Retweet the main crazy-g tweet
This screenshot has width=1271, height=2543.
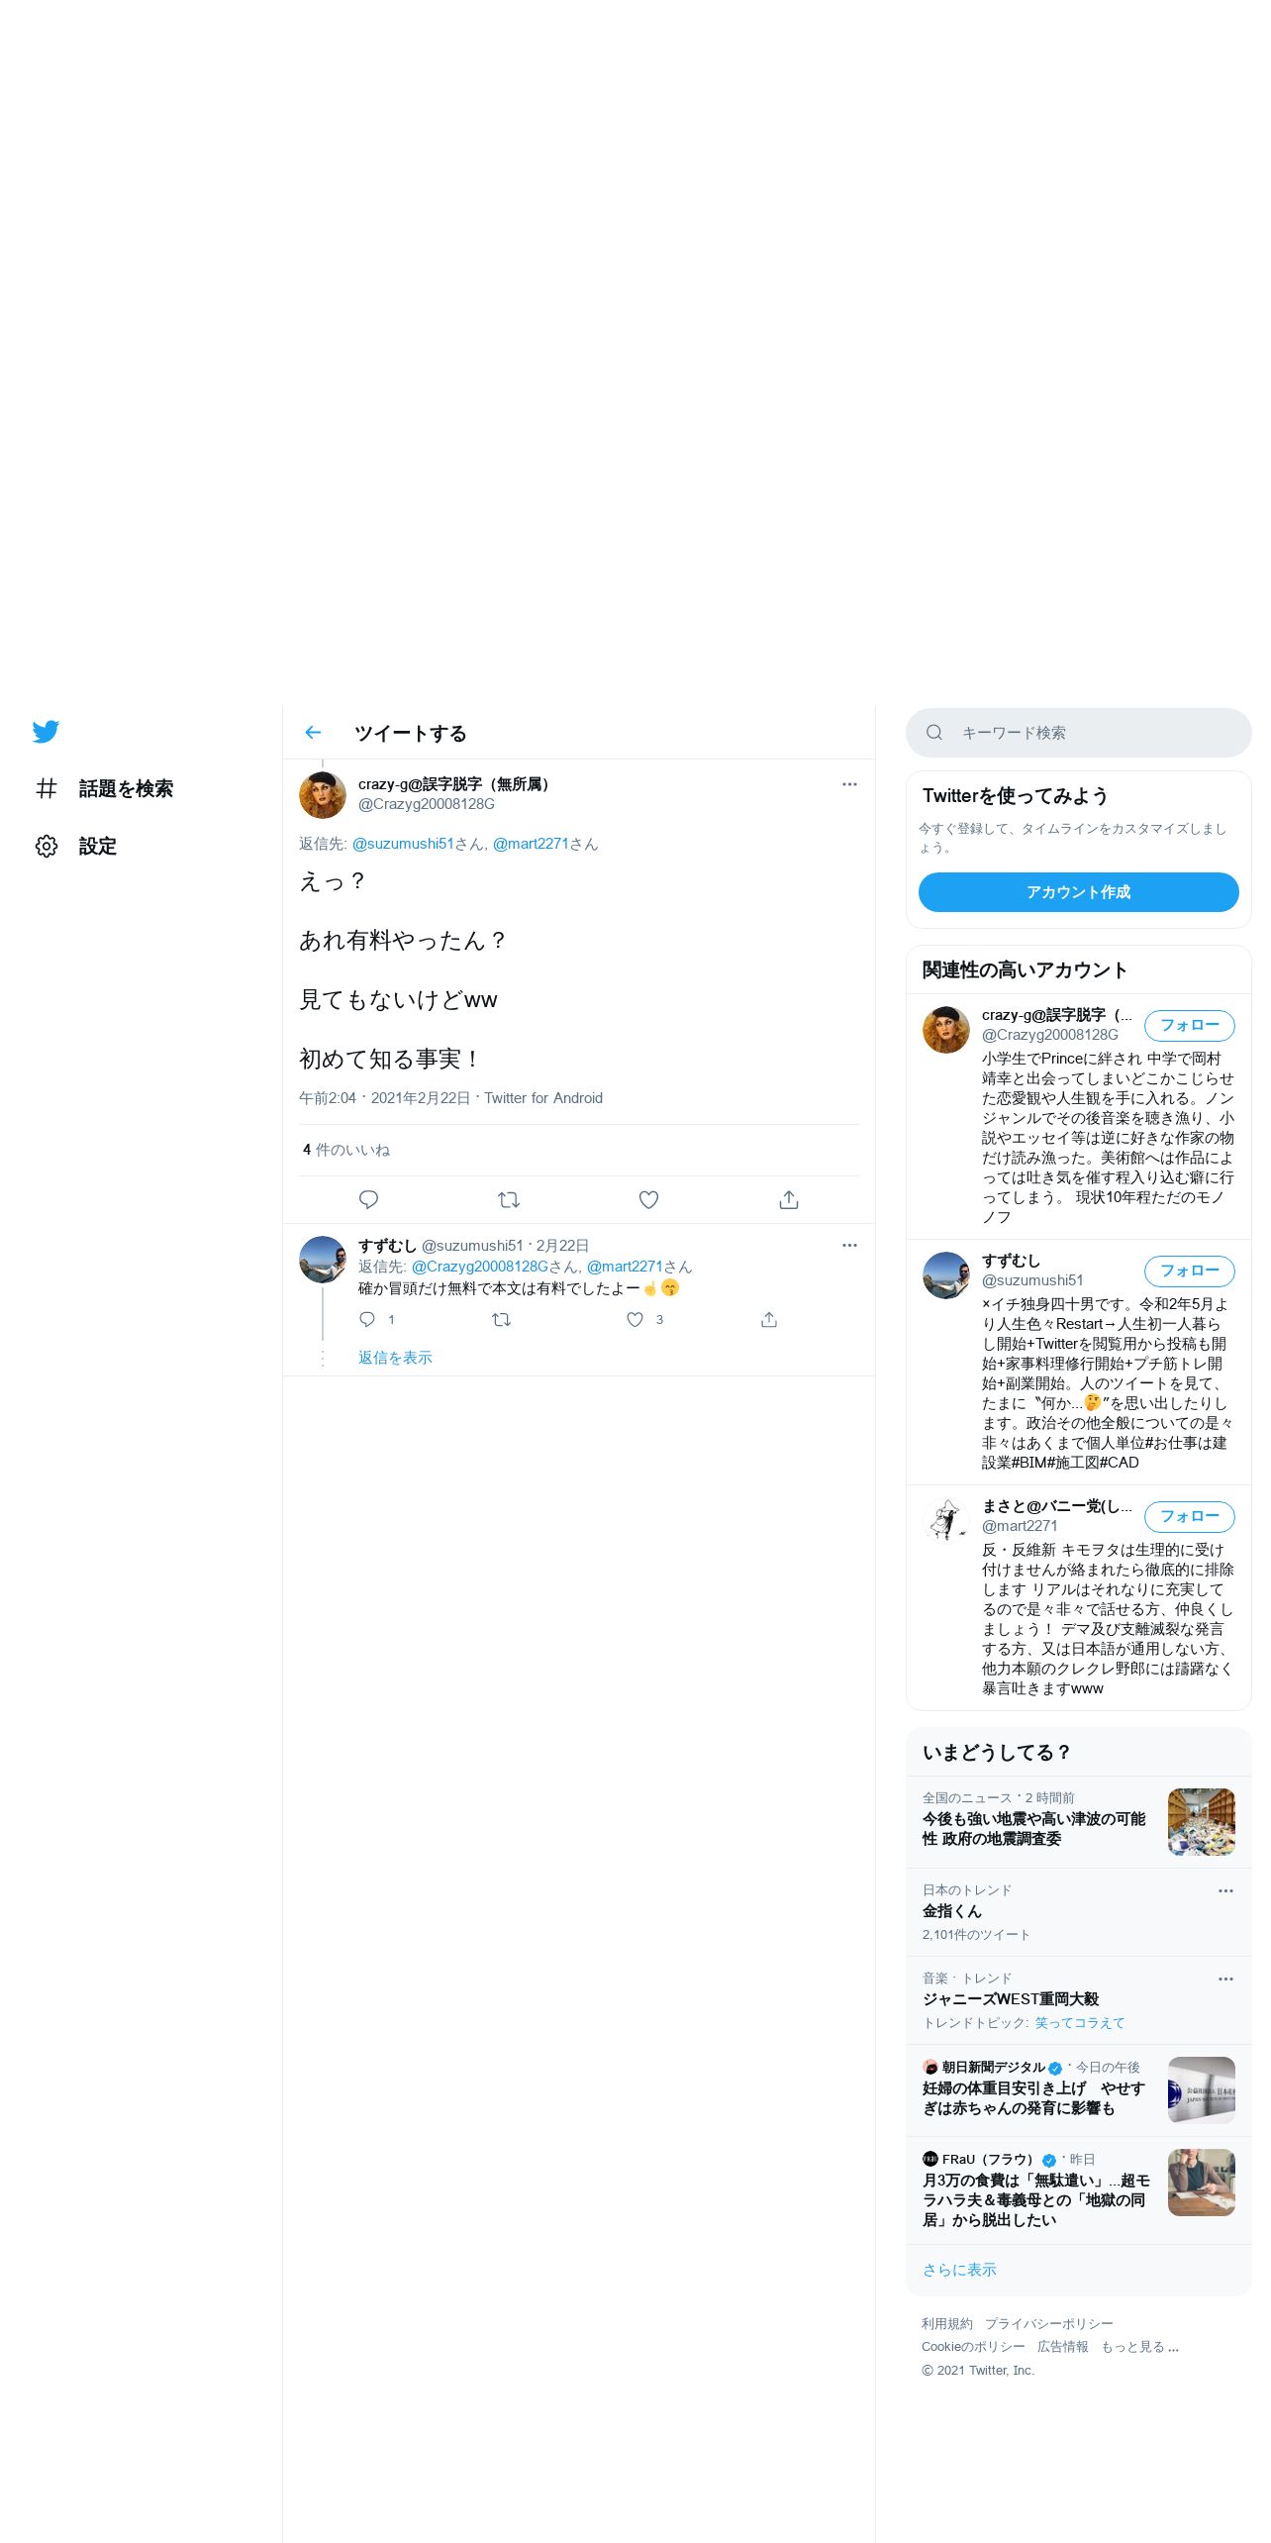point(509,1199)
